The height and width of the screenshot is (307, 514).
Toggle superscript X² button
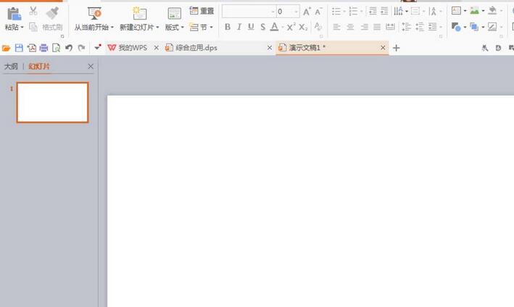tap(291, 28)
